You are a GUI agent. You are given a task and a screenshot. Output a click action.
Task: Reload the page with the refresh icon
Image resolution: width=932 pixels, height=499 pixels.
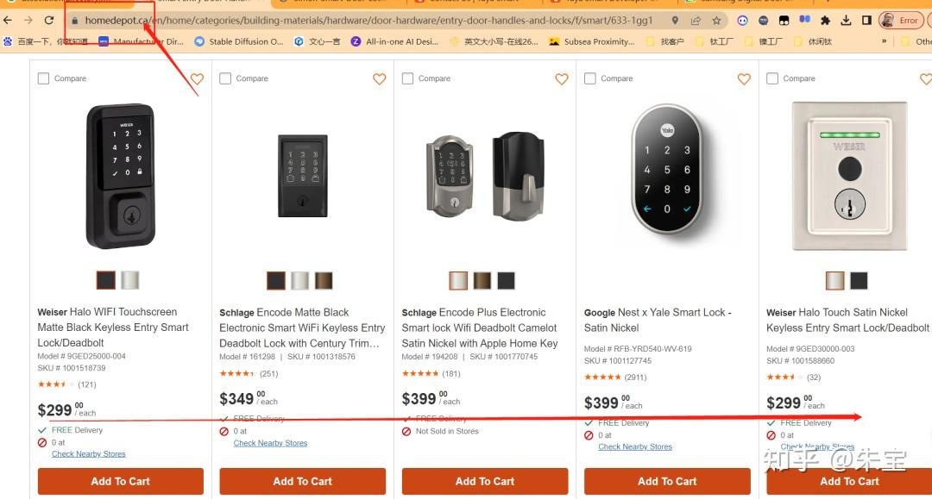(x=48, y=20)
